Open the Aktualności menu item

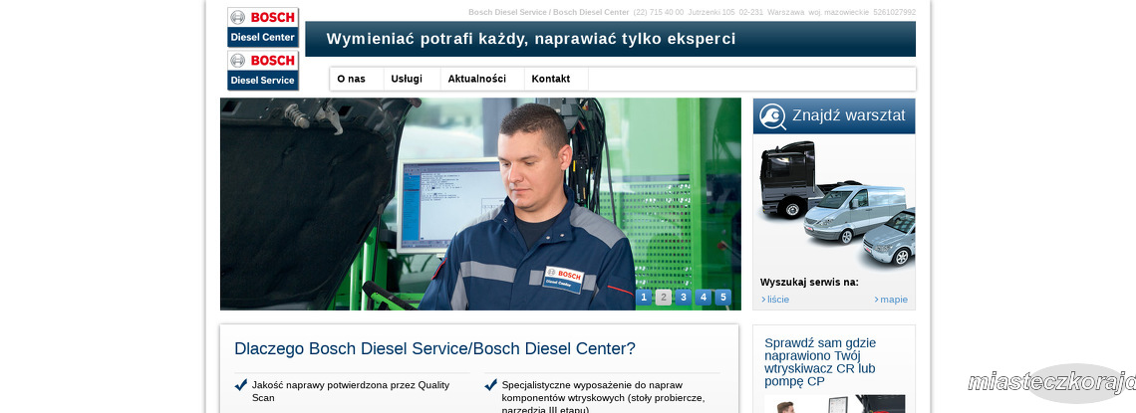pyautogui.click(x=476, y=79)
